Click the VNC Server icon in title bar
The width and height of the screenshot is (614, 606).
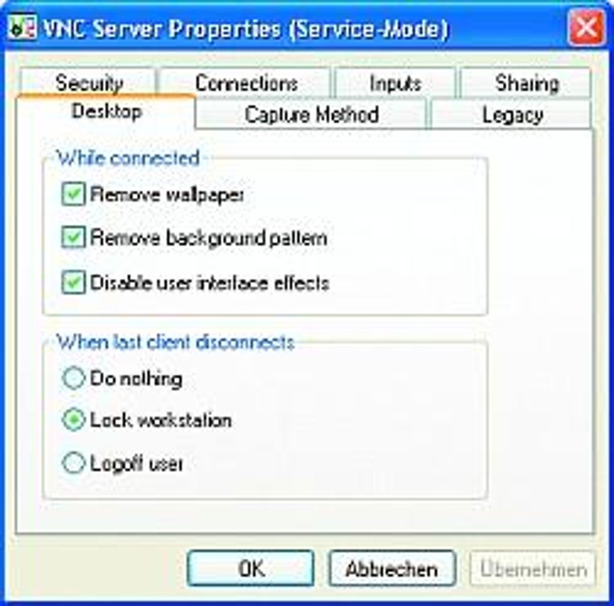coord(22,28)
